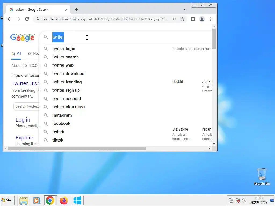This screenshot has width=275, height=206.
Task: Click the magnifier icon beside 'instagram'
Action: point(46,115)
